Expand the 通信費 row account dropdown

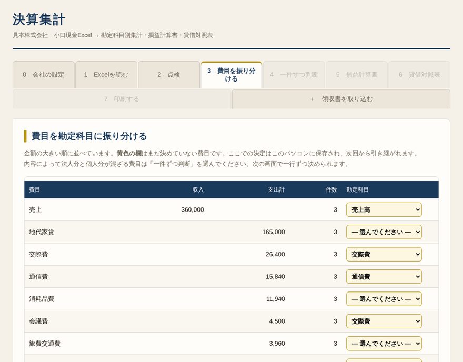(384, 277)
